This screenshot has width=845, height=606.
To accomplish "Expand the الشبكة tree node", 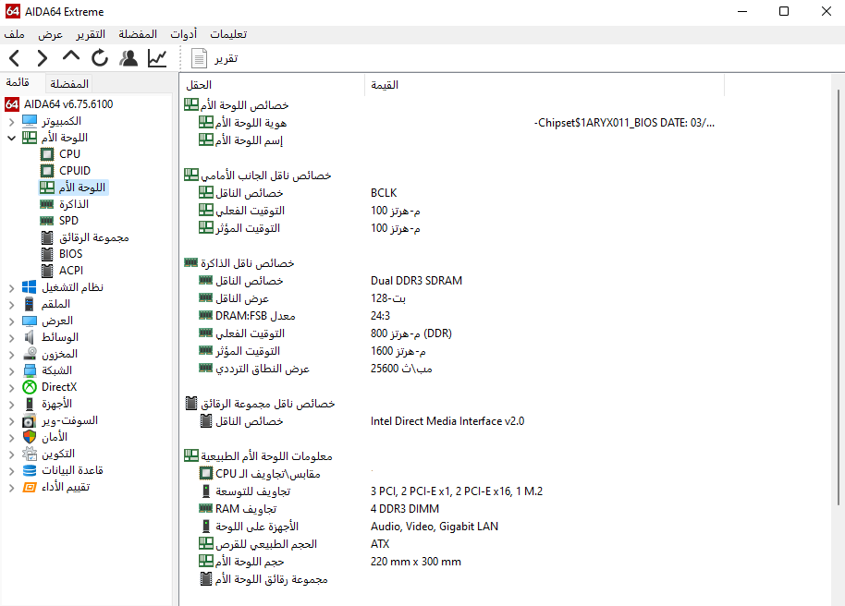I will tap(11, 371).
